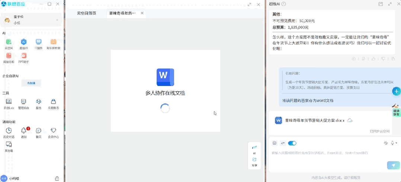Select the 果味奇缘年货 document tab
Screen dimensions: 401x182
point(122,13)
